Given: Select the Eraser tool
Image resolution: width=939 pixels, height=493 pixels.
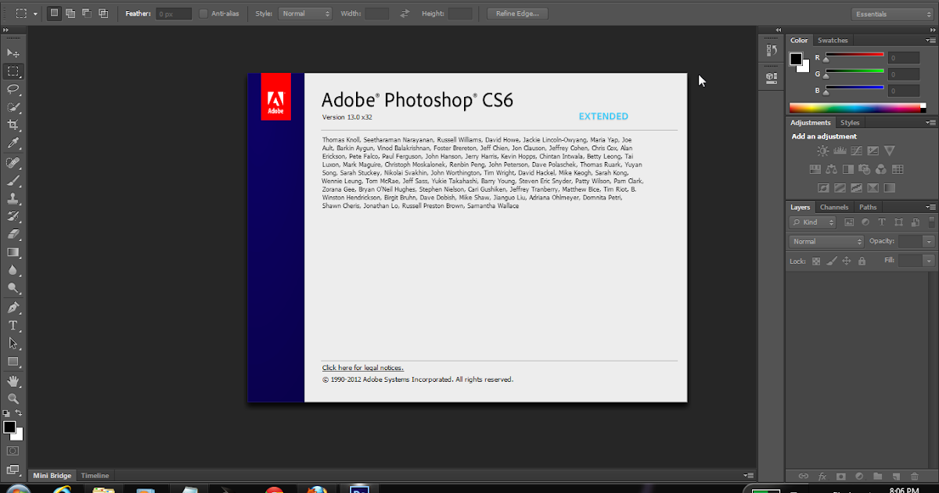Looking at the screenshot, I should point(13,234).
